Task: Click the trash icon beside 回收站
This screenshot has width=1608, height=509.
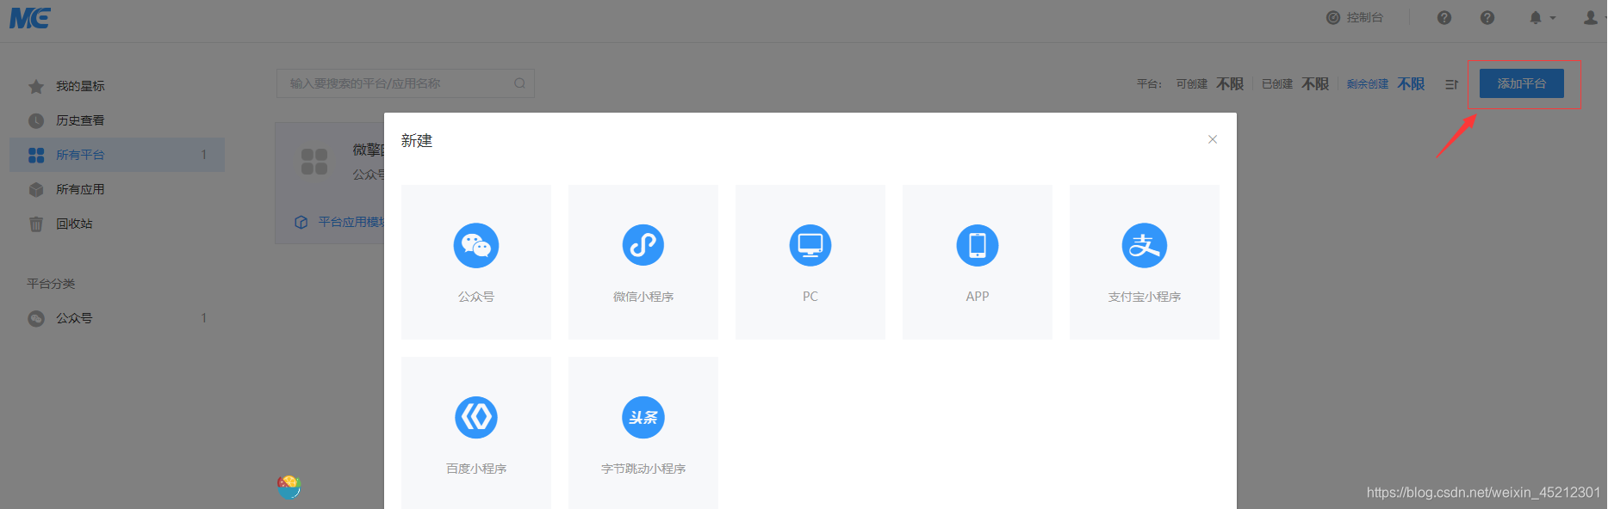Action: 36,224
